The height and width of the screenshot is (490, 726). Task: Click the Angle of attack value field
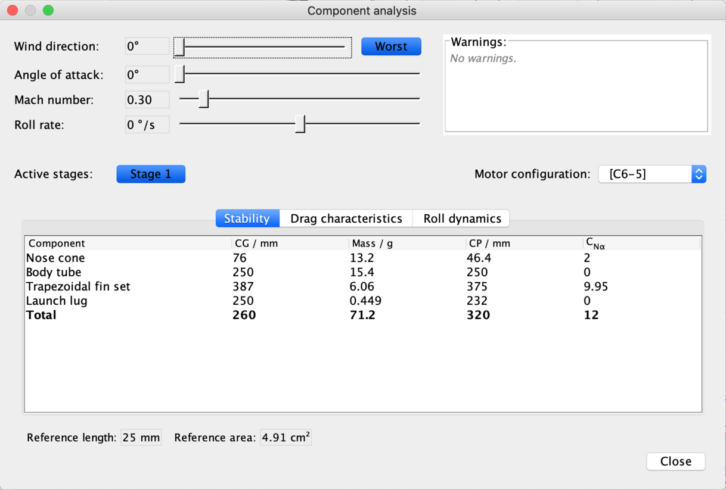pos(147,75)
